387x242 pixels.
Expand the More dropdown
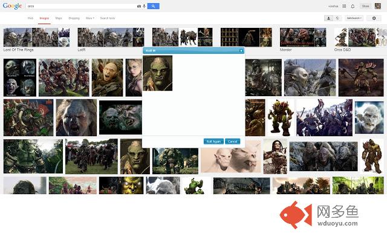[x=90, y=18]
